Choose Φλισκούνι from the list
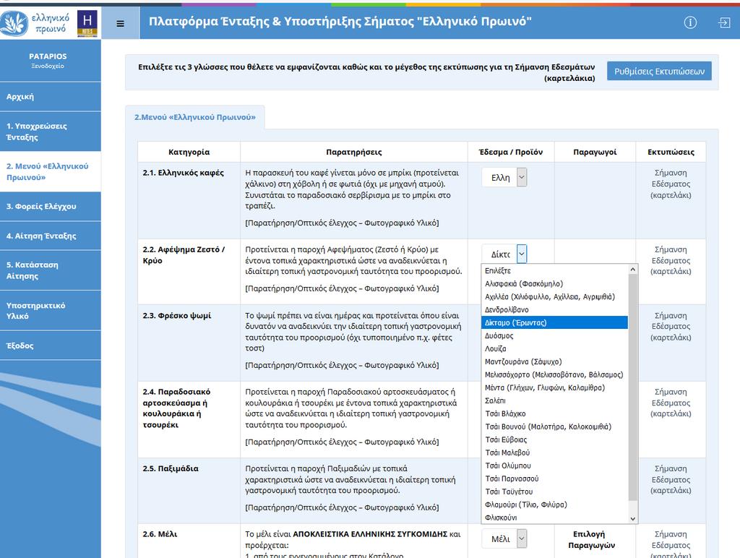The image size is (740, 558). click(x=555, y=518)
